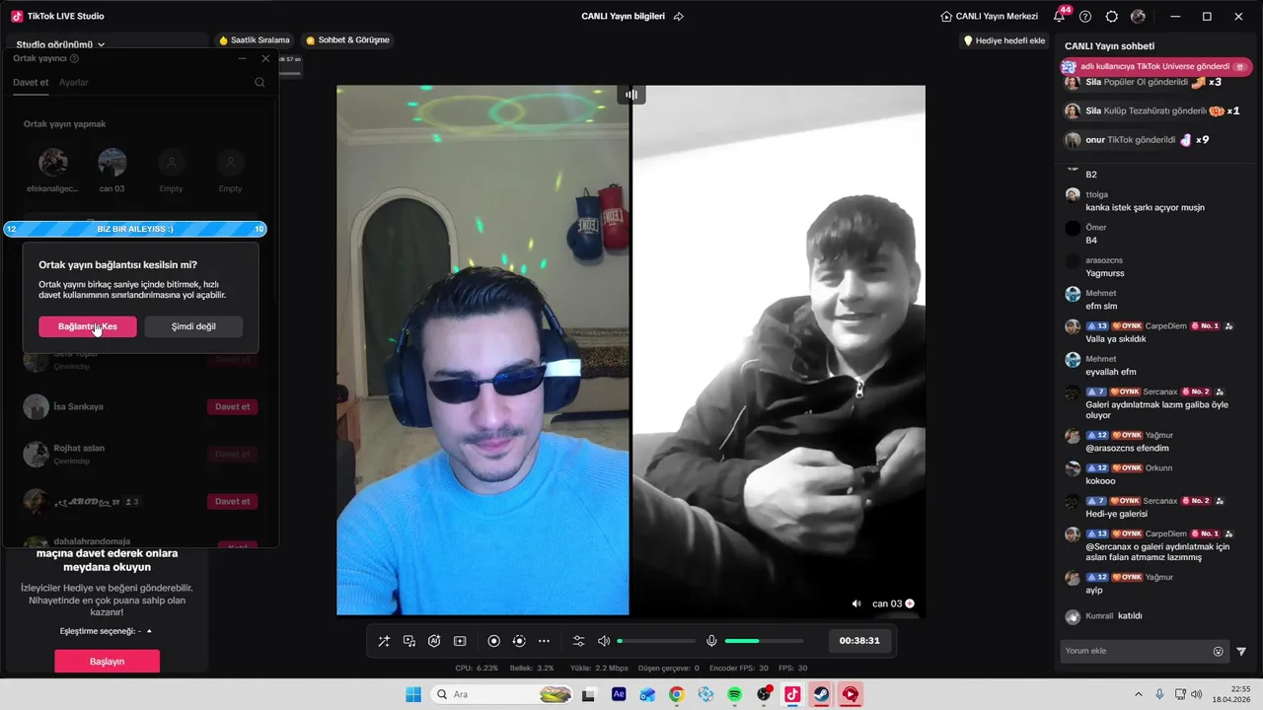The width and height of the screenshot is (1263, 710).
Task: Click chat message 'Valla ya sıkıldık'
Action: (1118, 339)
